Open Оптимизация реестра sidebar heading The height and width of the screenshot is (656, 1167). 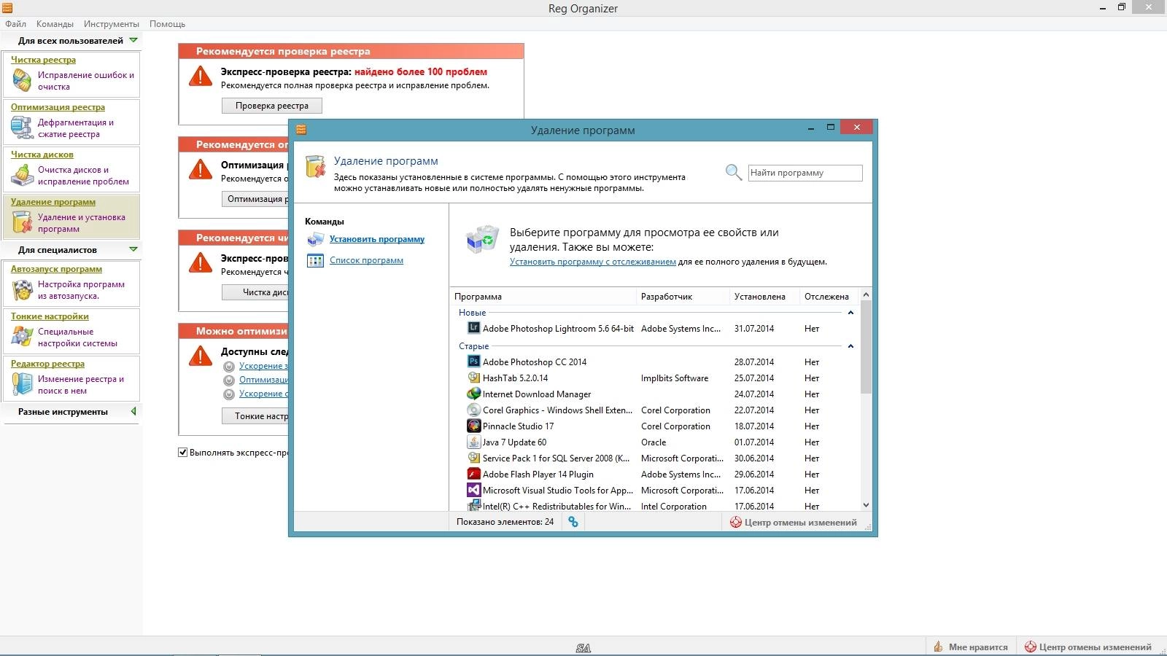pyautogui.click(x=58, y=107)
